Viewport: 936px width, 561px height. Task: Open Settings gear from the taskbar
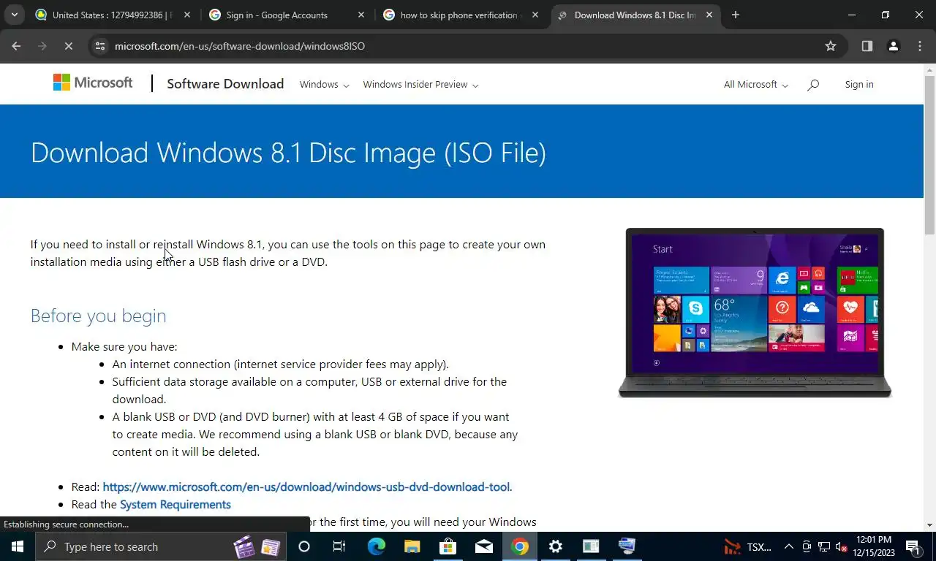click(x=555, y=546)
